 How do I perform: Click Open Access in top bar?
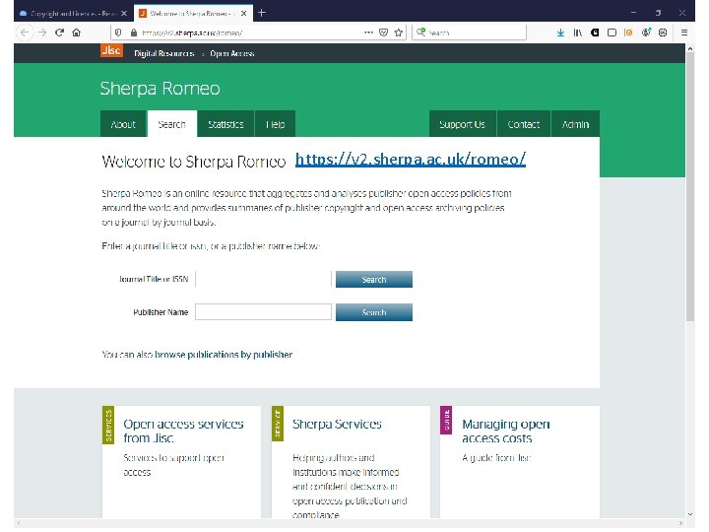click(x=232, y=53)
